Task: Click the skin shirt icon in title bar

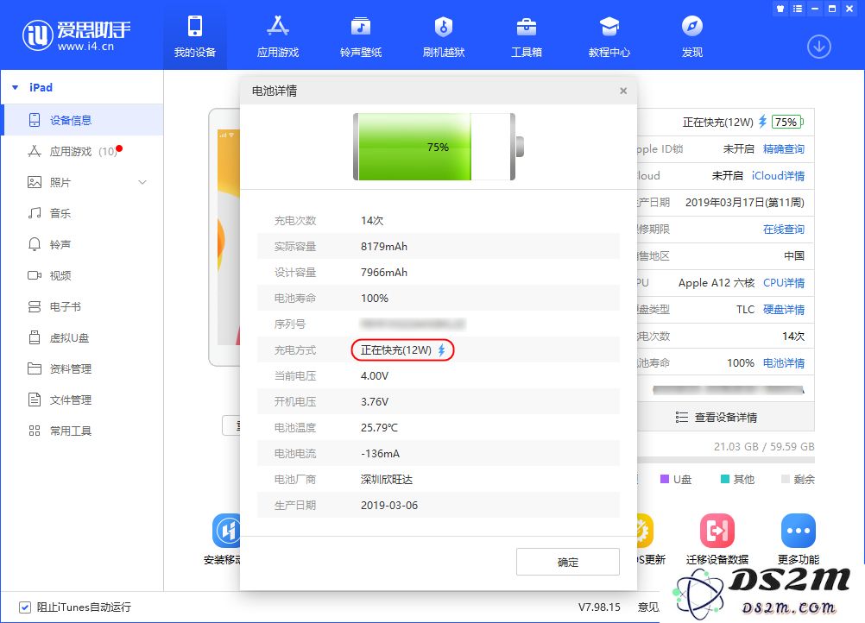Action: pyautogui.click(x=780, y=9)
